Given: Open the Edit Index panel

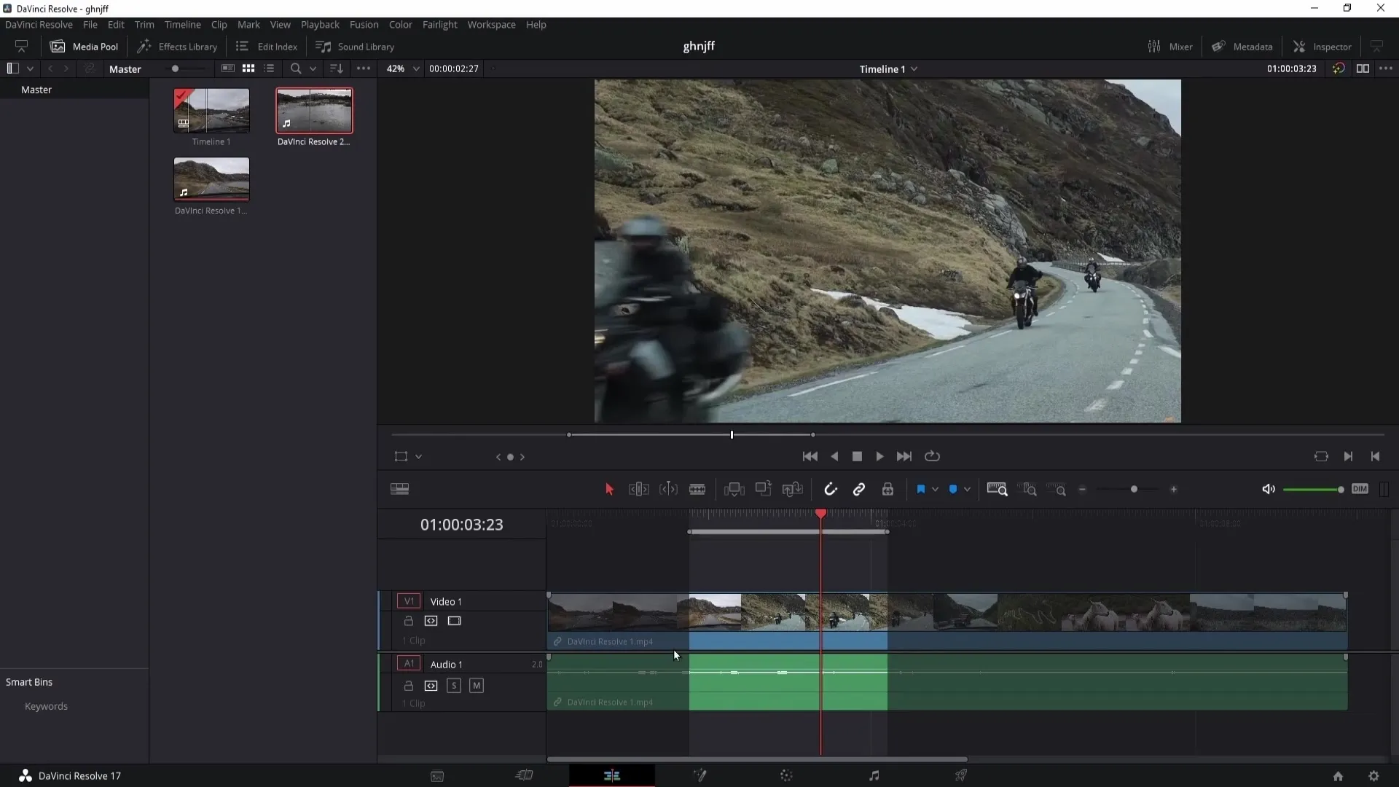Looking at the screenshot, I should (267, 47).
